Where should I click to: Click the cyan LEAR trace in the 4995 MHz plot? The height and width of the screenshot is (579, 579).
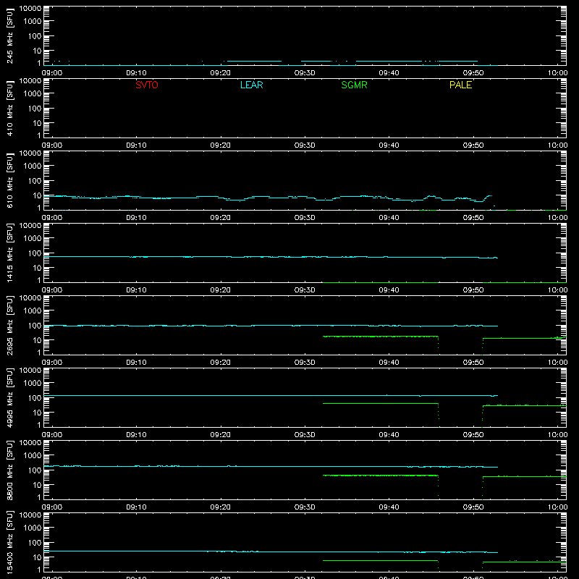pyautogui.click(x=271, y=395)
